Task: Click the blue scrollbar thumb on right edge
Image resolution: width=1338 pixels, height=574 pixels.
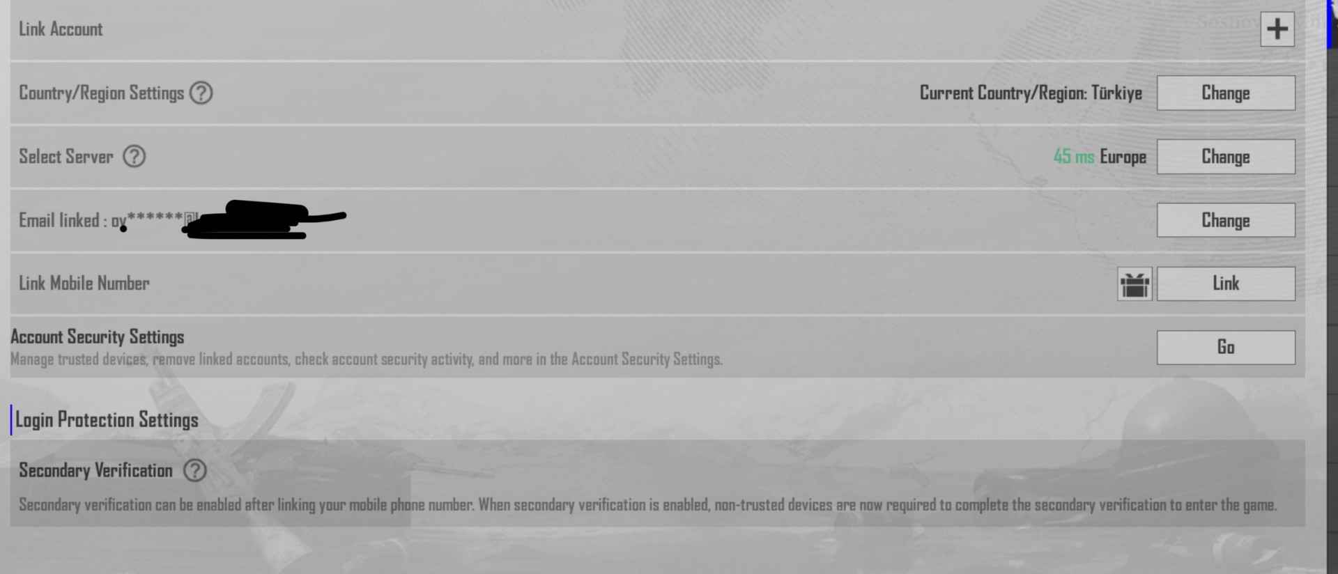Action: tap(1330, 24)
